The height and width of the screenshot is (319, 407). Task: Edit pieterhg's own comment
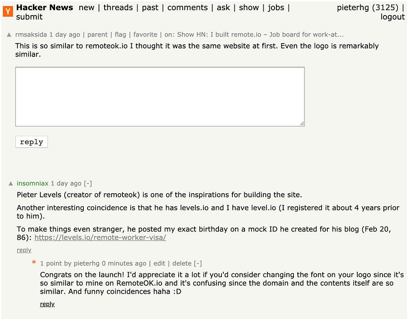pyautogui.click(x=159, y=263)
